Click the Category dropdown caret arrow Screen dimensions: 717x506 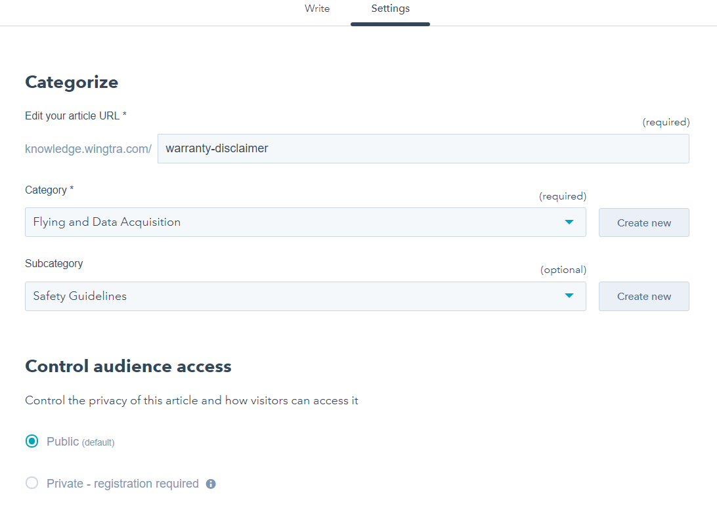569,222
